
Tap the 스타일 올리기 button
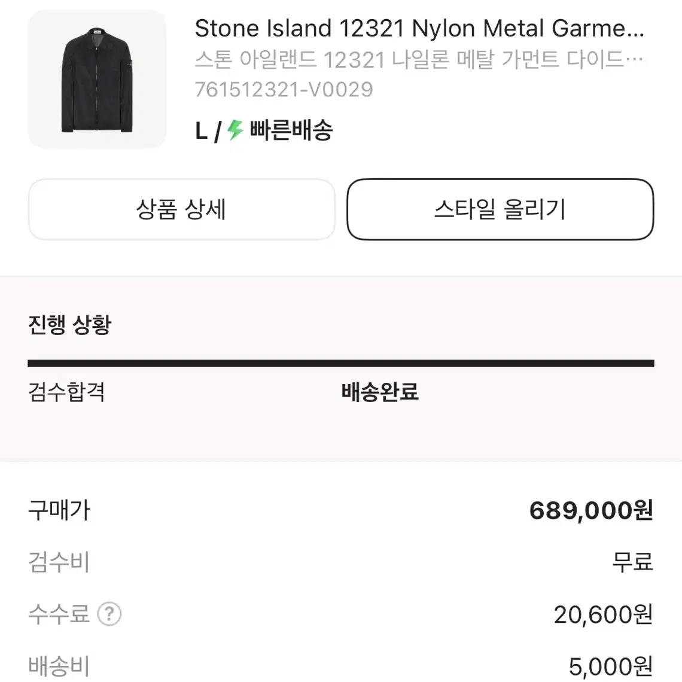click(500, 209)
